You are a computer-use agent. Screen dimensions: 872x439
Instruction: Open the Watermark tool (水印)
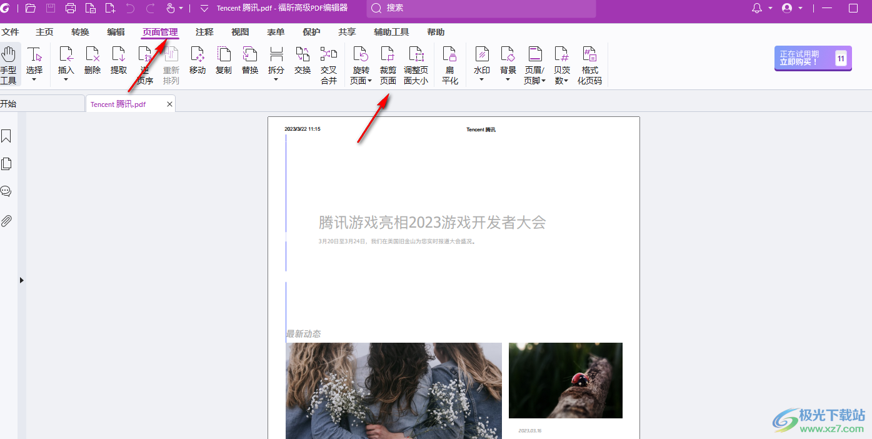click(x=481, y=64)
